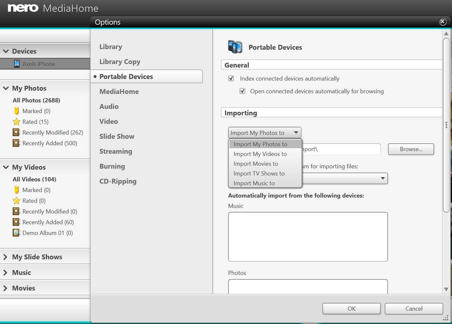Select All Videos (104)

pyautogui.click(x=34, y=179)
